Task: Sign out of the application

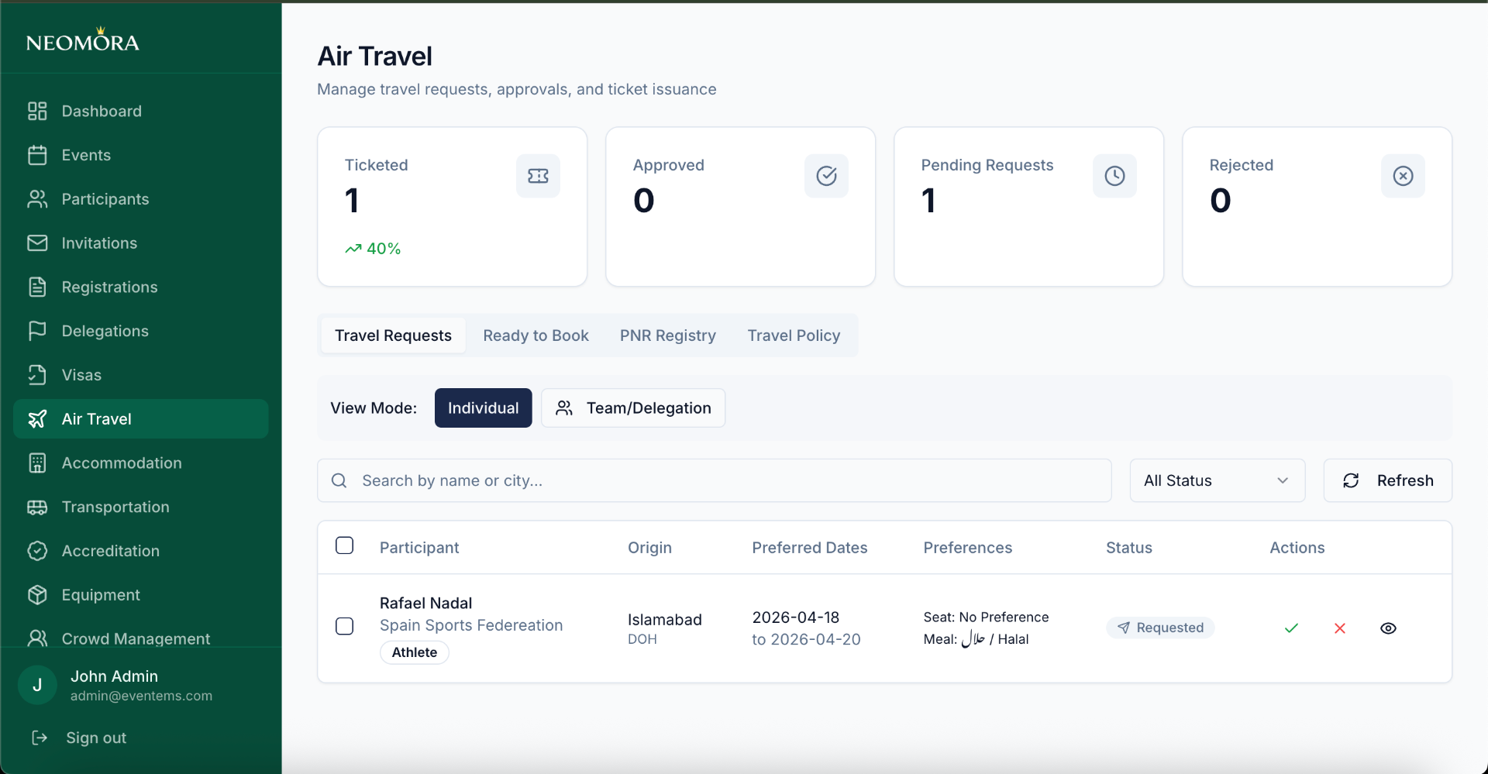Action: pyautogui.click(x=95, y=738)
